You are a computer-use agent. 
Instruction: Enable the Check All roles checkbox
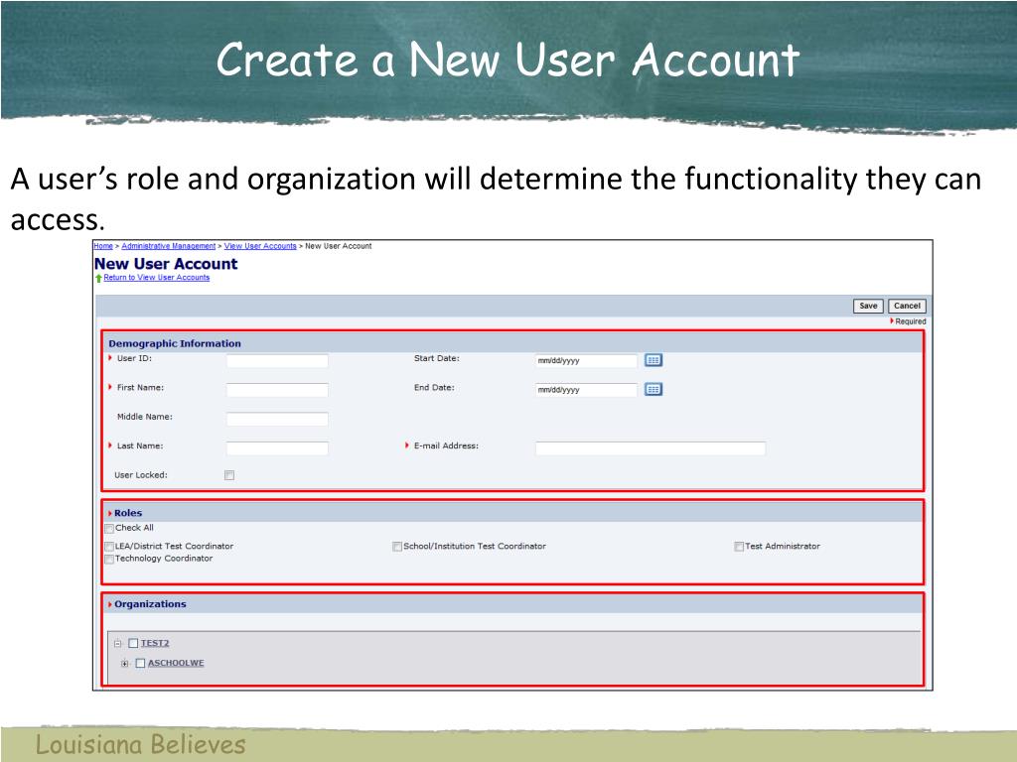pos(109,529)
